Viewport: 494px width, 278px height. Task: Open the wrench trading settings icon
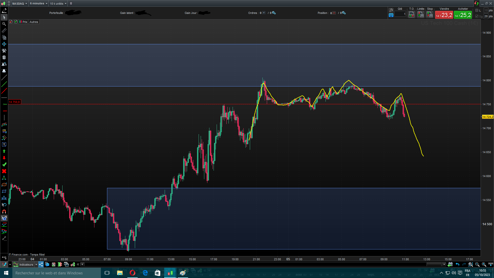pos(391,10)
